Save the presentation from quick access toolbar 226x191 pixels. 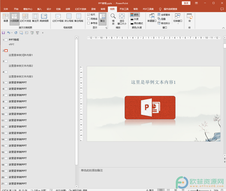(x=3, y=33)
